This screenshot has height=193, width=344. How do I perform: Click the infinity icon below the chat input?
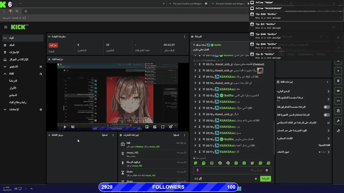[x=196, y=179]
